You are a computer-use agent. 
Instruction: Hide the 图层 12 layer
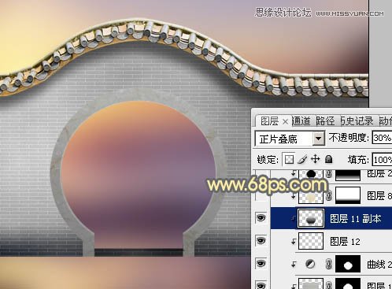[261, 241]
